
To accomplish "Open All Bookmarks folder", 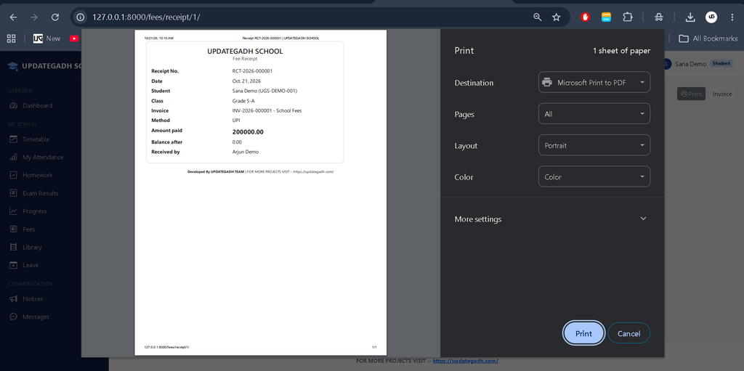I will 708,38.
